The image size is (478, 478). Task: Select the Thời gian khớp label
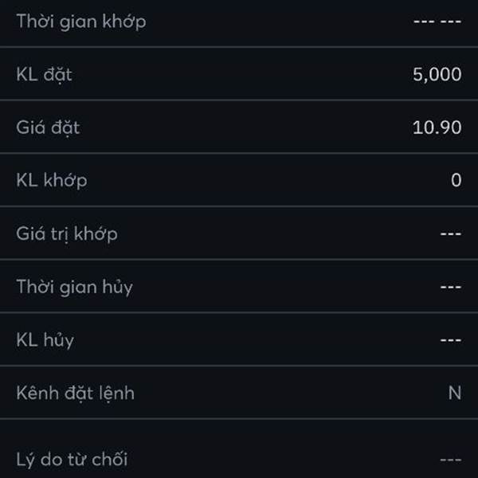(81, 22)
